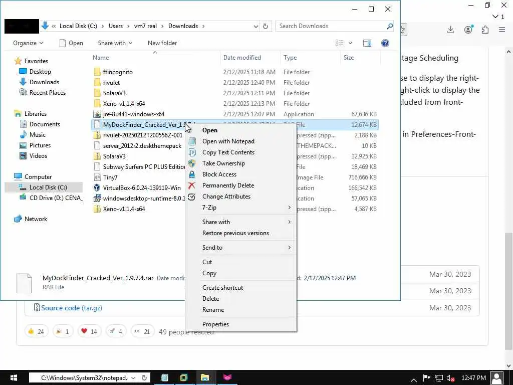Select Pictures library

[x=40, y=145]
